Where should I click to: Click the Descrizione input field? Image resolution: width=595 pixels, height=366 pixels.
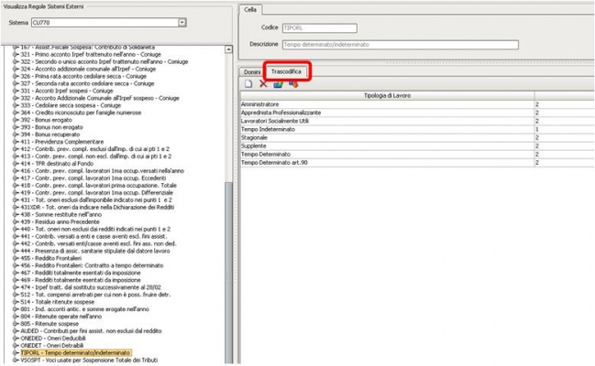pyautogui.click(x=401, y=45)
